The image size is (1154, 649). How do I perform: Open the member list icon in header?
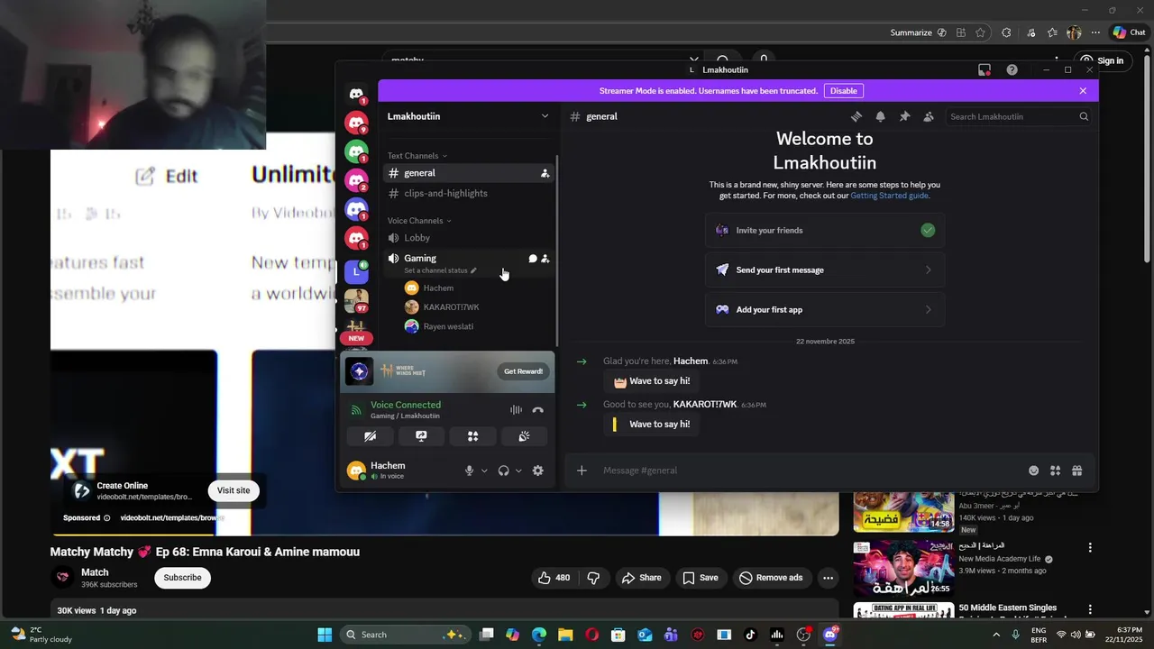pyautogui.click(x=929, y=116)
